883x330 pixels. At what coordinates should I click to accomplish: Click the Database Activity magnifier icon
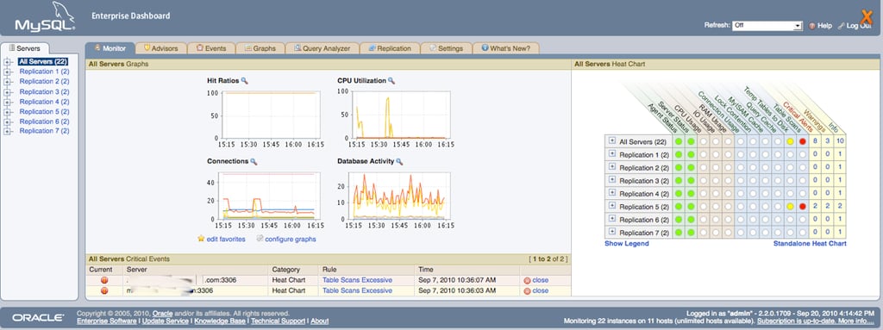(399, 161)
